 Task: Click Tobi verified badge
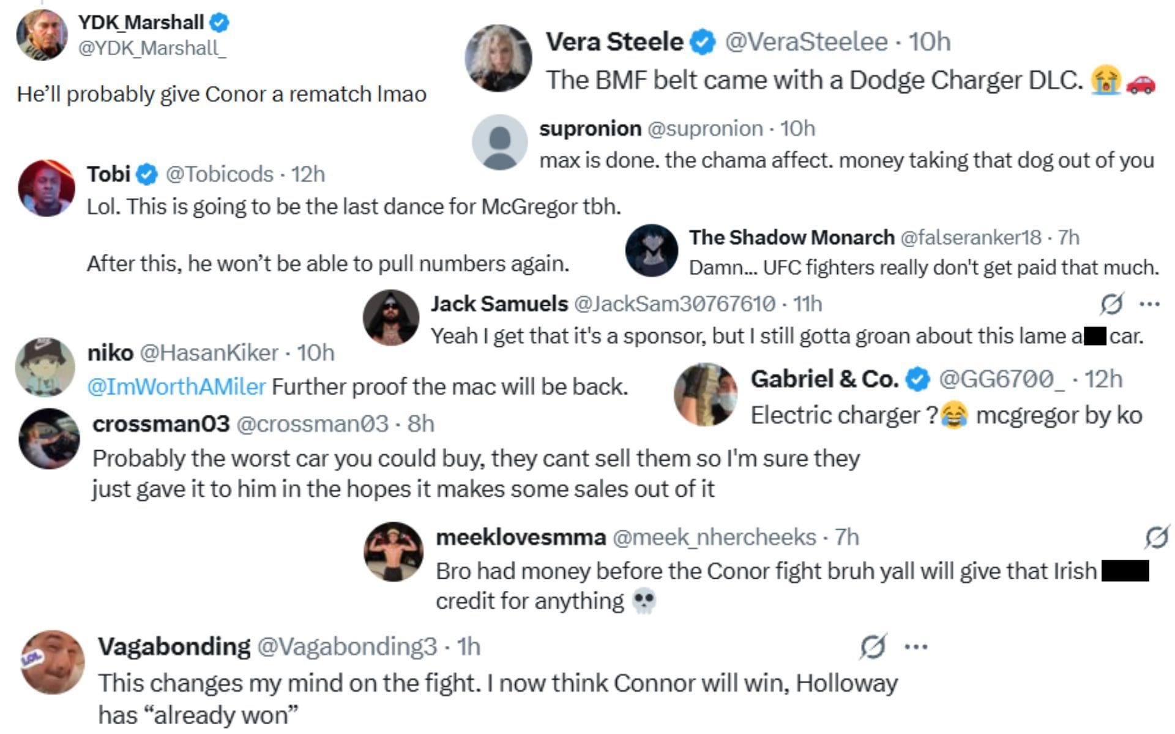146,174
